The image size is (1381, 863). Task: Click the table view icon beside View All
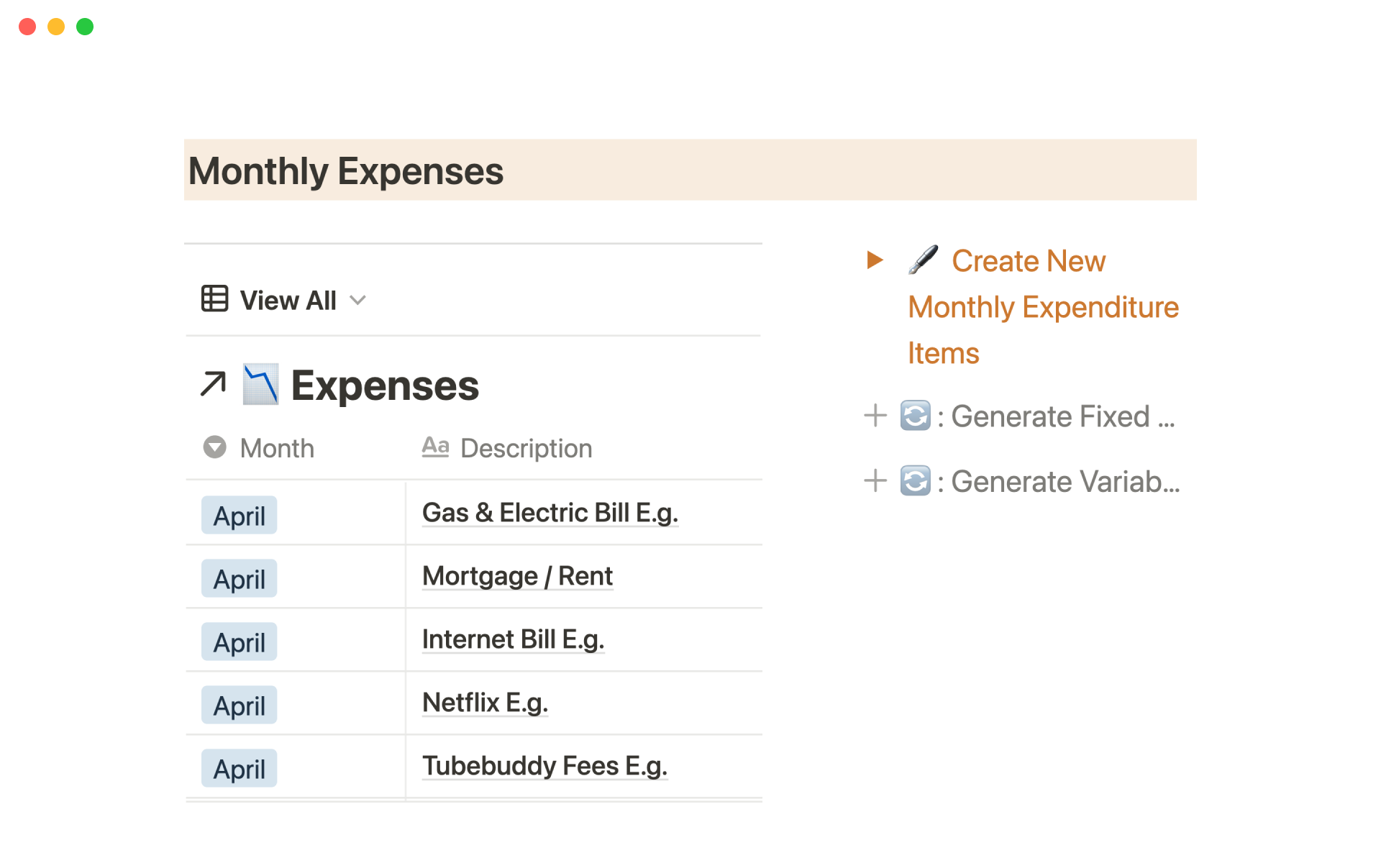pyautogui.click(x=214, y=299)
